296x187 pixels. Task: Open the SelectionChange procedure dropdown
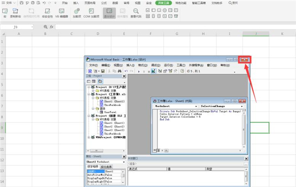[222, 106]
